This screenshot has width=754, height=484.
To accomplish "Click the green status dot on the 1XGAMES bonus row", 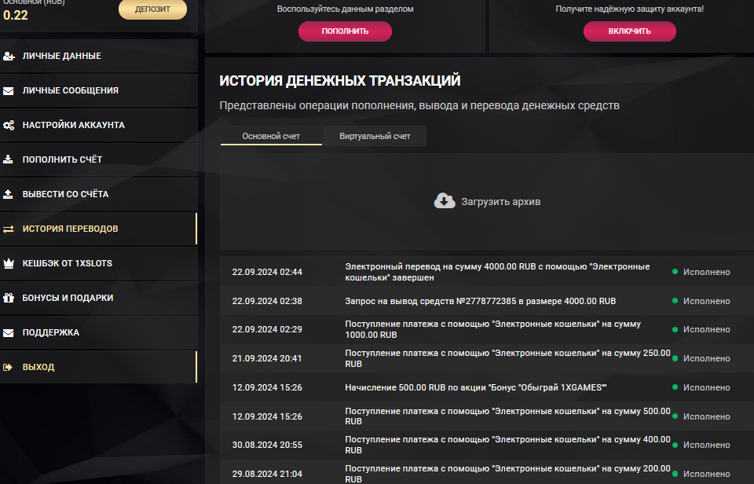I will point(675,387).
